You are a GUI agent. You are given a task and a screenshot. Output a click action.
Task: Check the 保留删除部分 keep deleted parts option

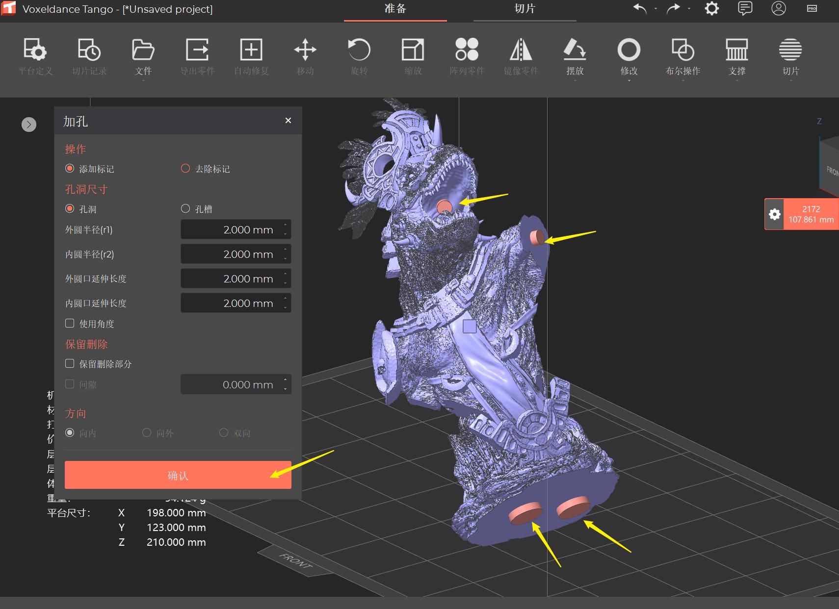click(70, 363)
